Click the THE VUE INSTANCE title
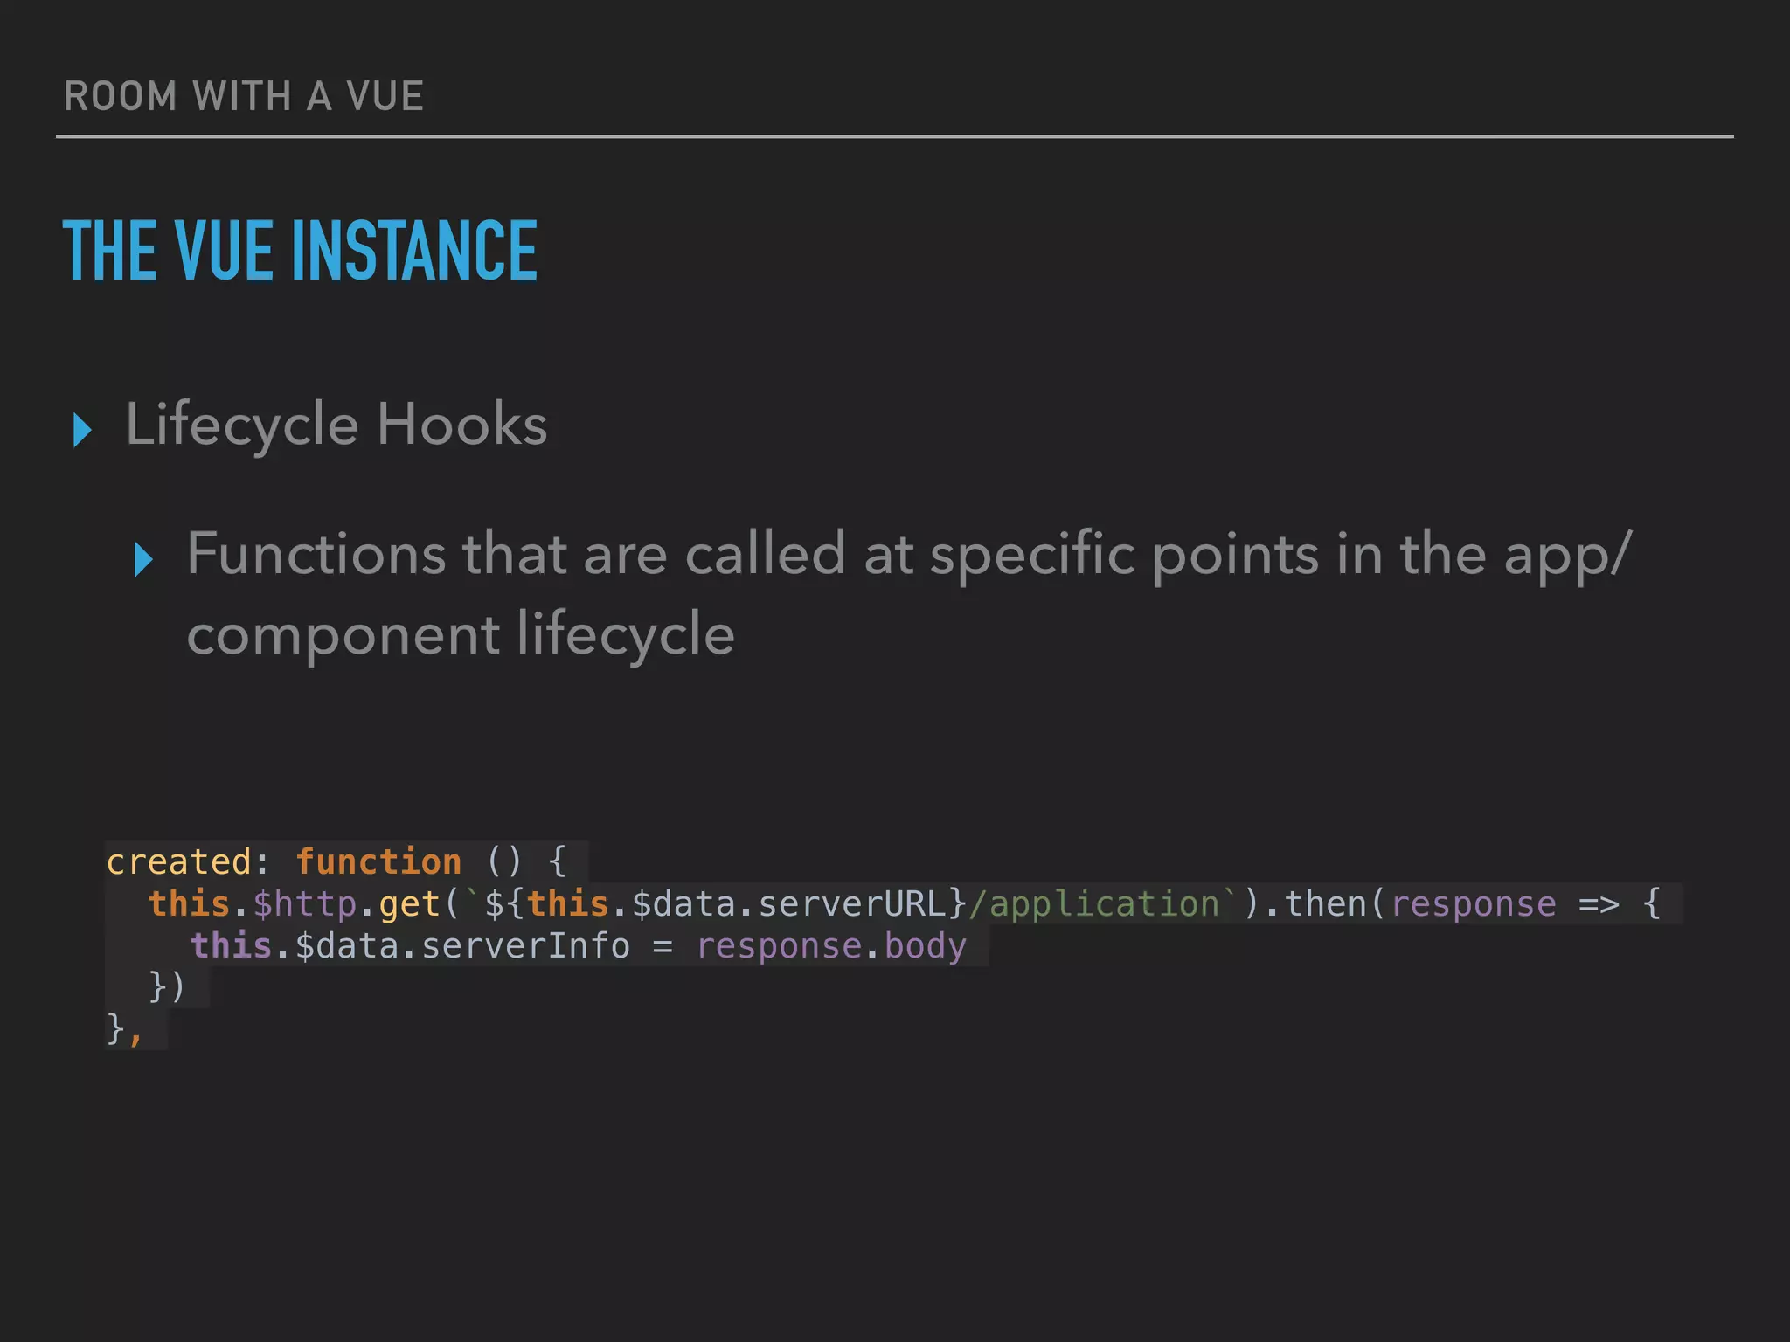The height and width of the screenshot is (1342, 1790). click(x=300, y=252)
